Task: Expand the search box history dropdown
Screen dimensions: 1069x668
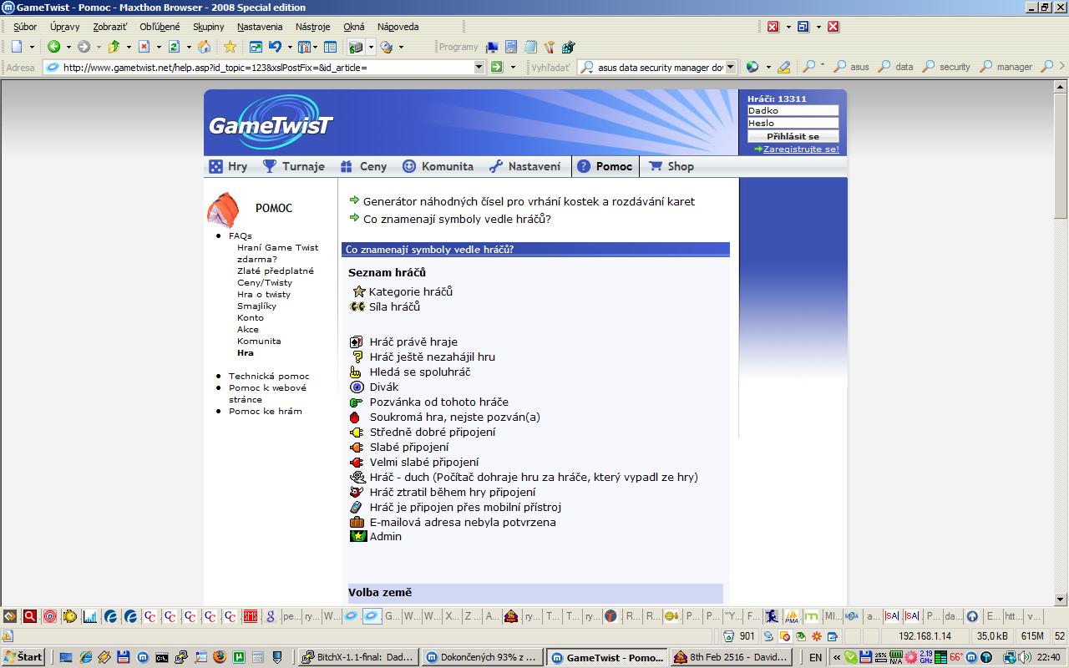Action: (731, 67)
